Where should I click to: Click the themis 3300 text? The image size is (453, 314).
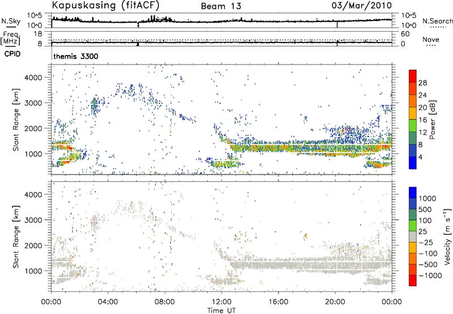click(x=76, y=56)
